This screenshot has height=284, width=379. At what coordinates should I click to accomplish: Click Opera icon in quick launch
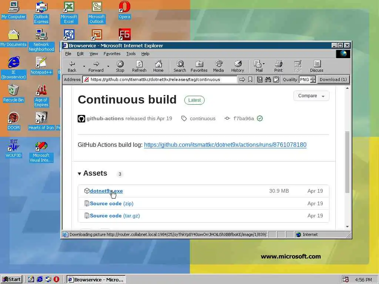point(56,279)
